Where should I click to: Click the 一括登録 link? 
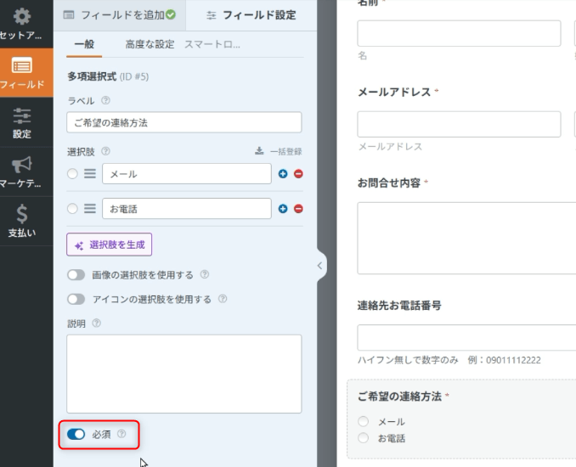point(285,151)
